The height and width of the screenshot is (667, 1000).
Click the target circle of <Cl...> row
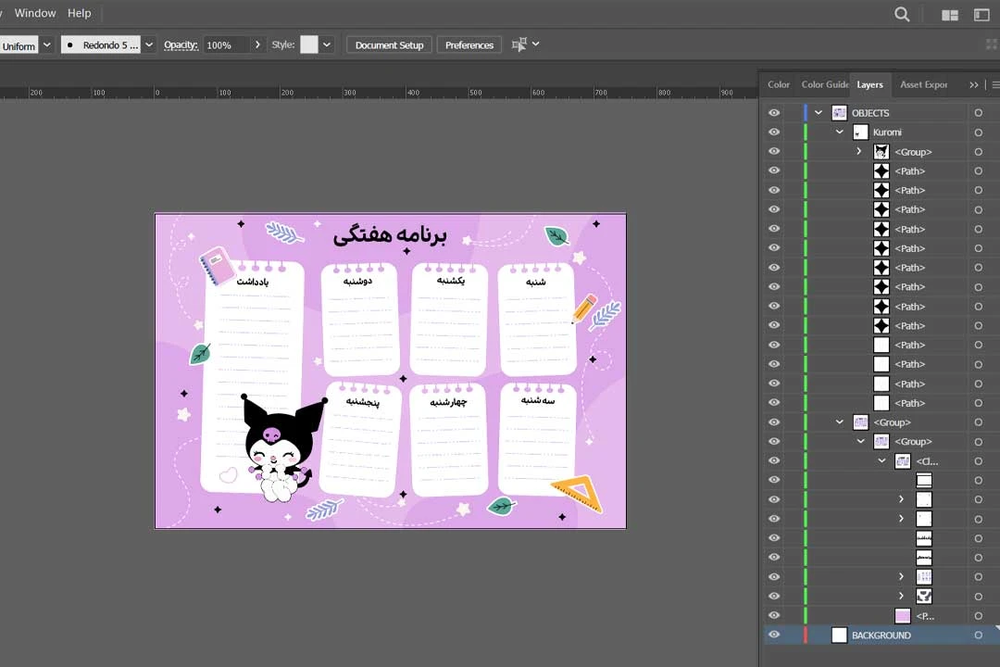979,460
